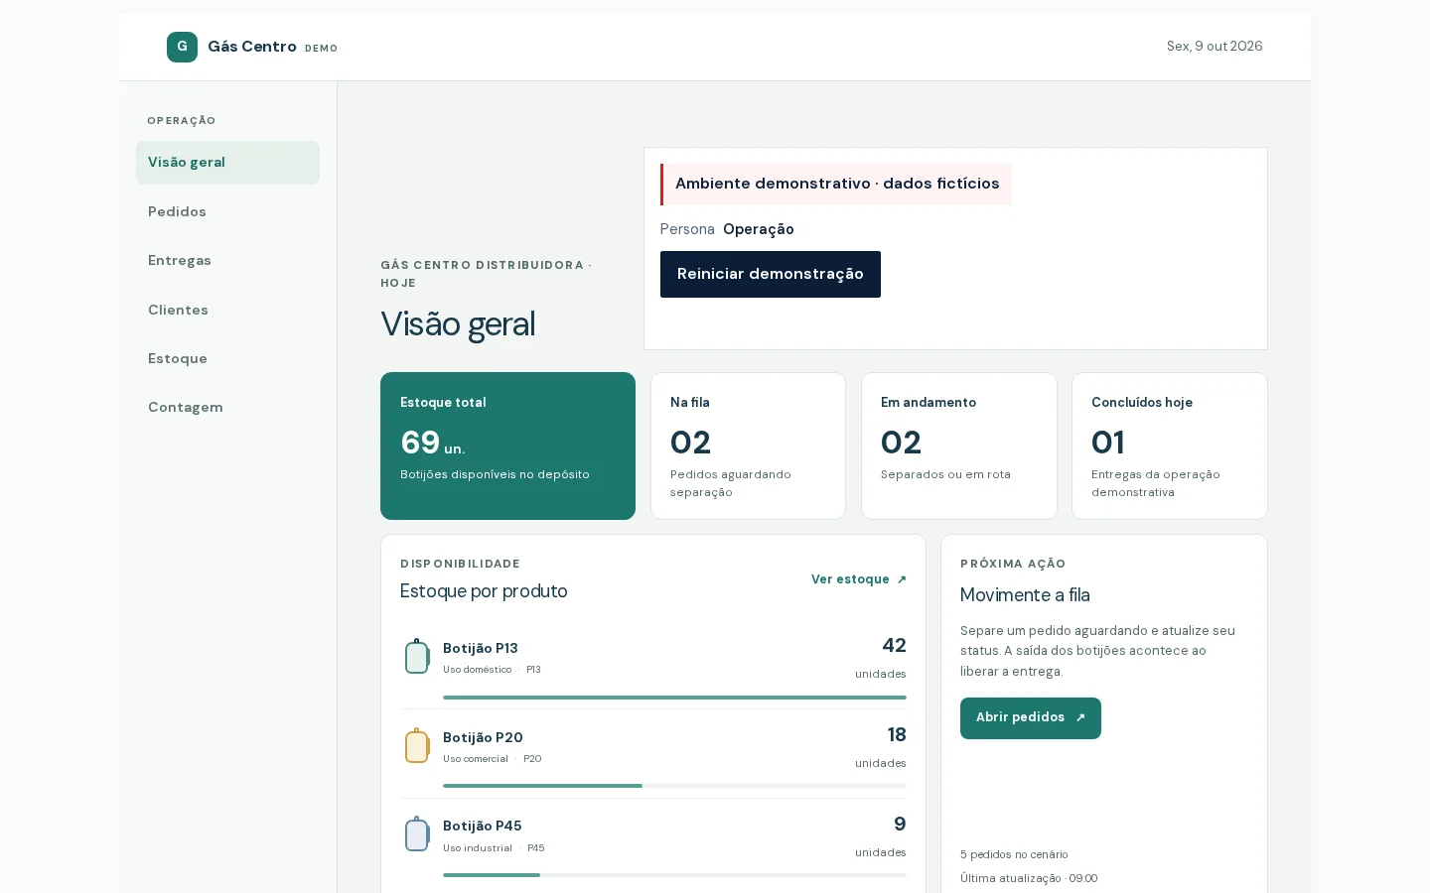Select the Estoque total 69 un. card
The height and width of the screenshot is (893, 1430).
click(x=507, y=446)
